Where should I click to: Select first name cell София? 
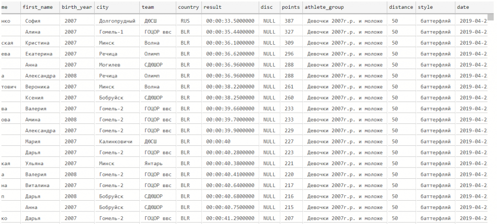[x=33, y=21]
